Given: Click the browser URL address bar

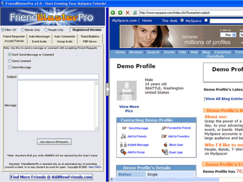Looking at the screenshot, I should coord(191,13).
